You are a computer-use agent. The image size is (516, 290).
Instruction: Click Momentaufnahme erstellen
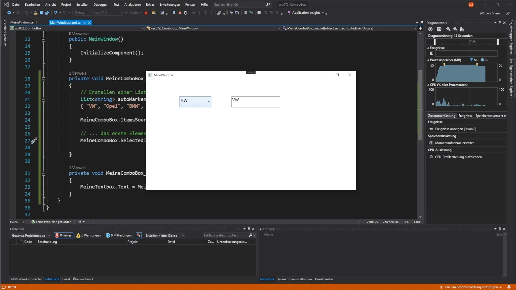[x=454, y=143]
